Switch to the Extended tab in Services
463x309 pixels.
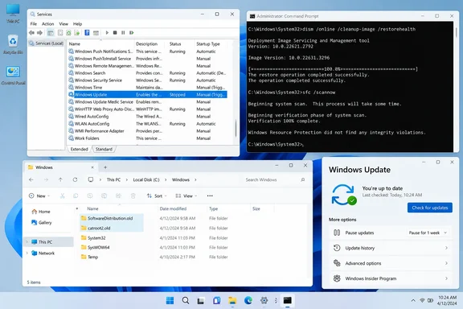[x=79, y=150]
